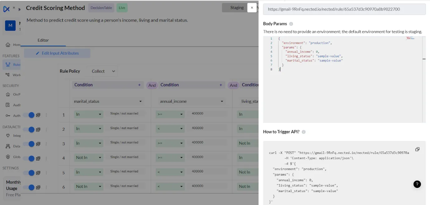Image resolution: width=430 pixels, height=205 pixels.
Task: Open row 2 annual_income < operator dropdown
Action: click(170, 128)
